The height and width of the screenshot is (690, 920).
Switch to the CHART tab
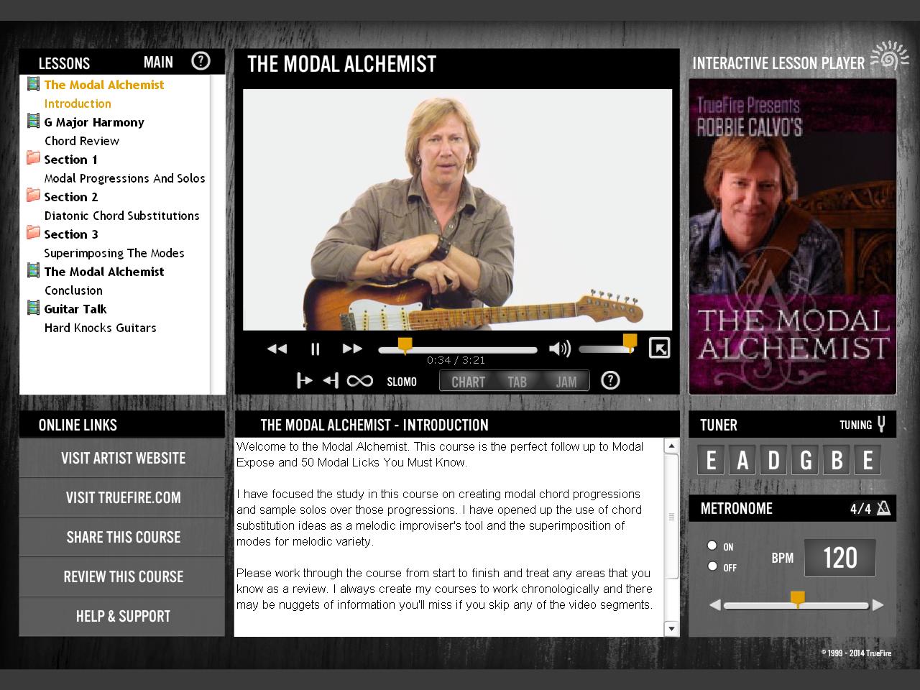click(x=468, y=382)
